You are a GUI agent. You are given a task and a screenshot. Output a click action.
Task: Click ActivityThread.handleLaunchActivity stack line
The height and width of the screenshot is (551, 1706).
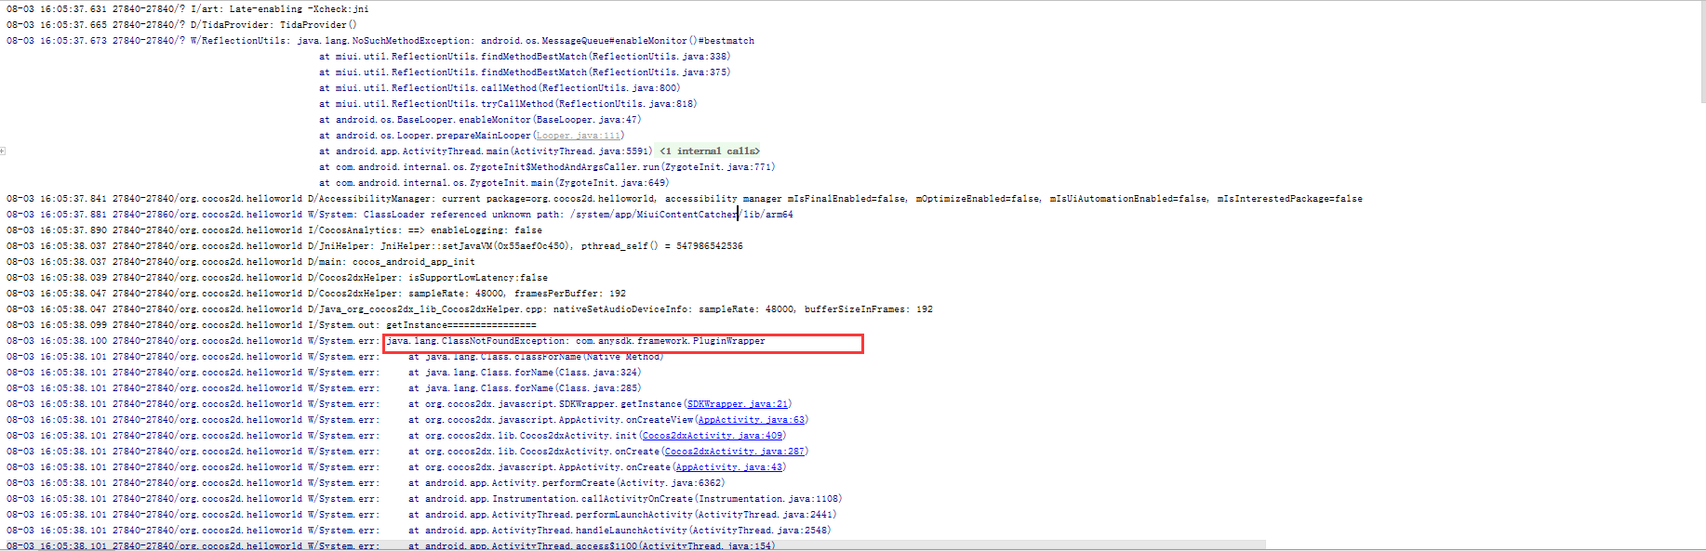coord(620,531)
